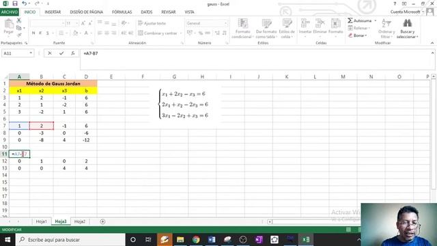The height and width of the screenshot is (246, 437).
Task: Collapse the ribbon with the chevron
Action: 432,43
